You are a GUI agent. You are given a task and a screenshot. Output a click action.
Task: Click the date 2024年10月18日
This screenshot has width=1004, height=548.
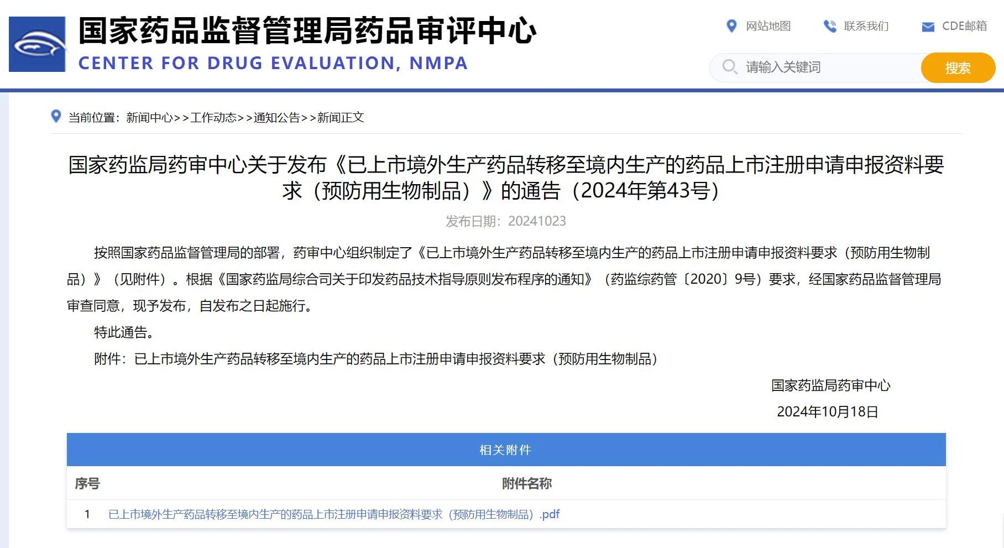tap(828, 412)
